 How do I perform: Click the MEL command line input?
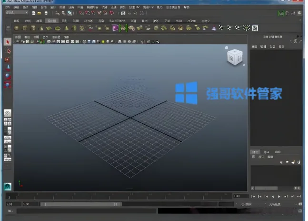(x=87, y=211)
